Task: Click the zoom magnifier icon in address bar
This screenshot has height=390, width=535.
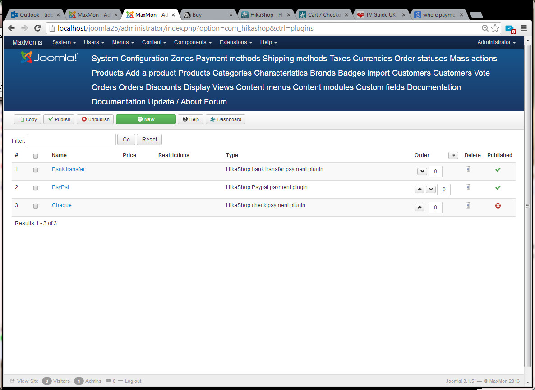Action: pyautogui.click(x=485, y=28)
